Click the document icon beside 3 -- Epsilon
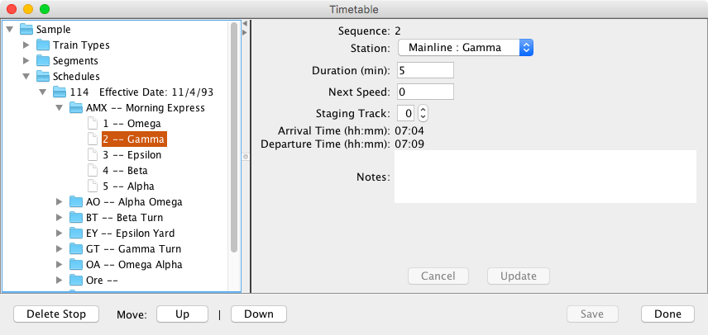 [x=93, y=155]
